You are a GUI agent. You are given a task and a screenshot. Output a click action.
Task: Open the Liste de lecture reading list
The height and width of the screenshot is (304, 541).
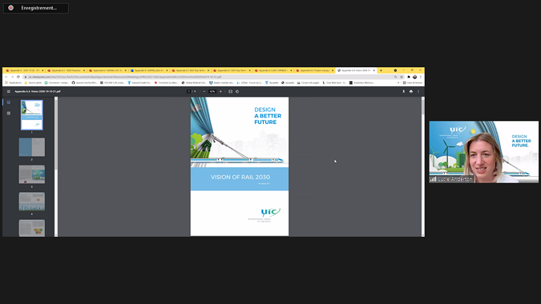point(413,83)
